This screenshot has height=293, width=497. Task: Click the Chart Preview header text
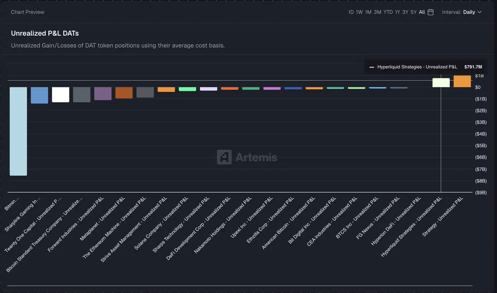(27, 12)
